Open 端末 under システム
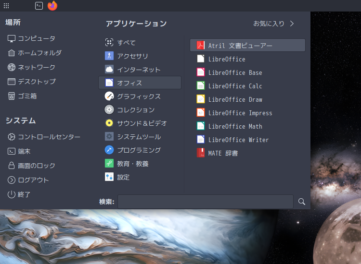The image size is (361, 264). point(19,151)
